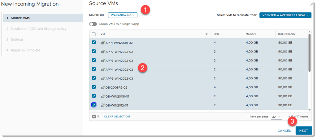Deselect the DB-WIN2012-01 checkbox
317x139 pixels.
pyautogui.click(x=94, y=105)
